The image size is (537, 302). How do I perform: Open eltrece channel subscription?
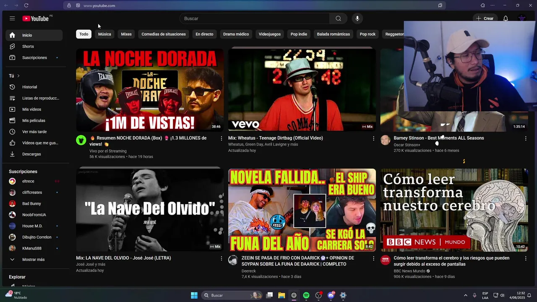[x=34, y=181]
